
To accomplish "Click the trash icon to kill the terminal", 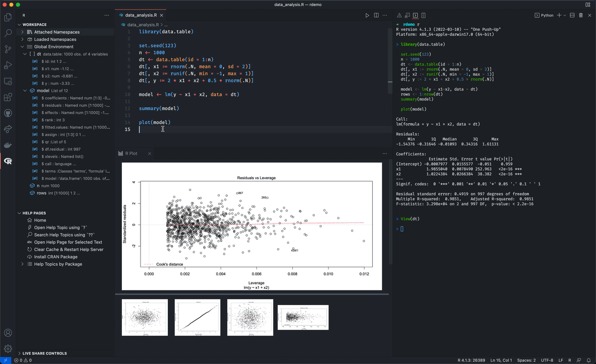I will (x=581, y=15).
